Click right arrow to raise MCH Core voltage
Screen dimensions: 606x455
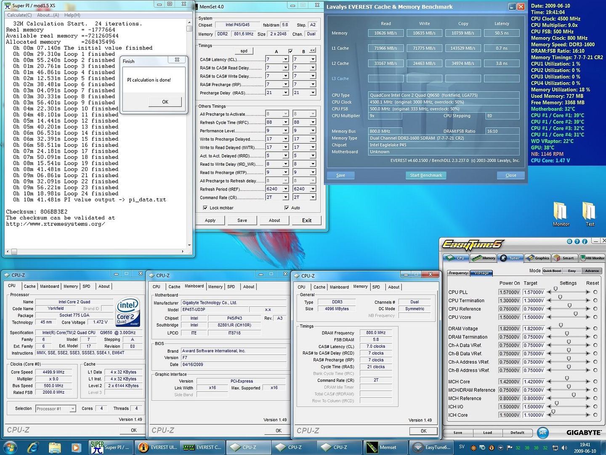pyautogui.click(x=588, y=382)
